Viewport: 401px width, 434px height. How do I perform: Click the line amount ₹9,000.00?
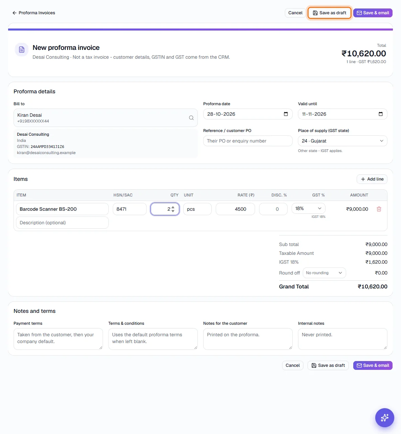pos(357,209)
